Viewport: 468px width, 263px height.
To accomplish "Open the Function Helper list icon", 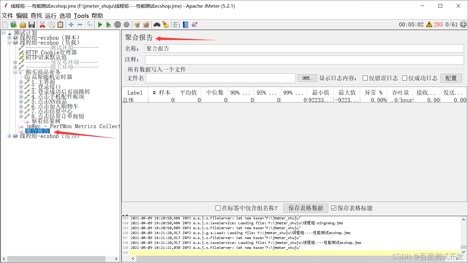I will click(x=176, y=25).
